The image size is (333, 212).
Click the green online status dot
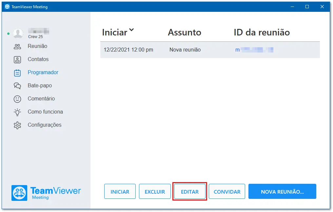8,33
